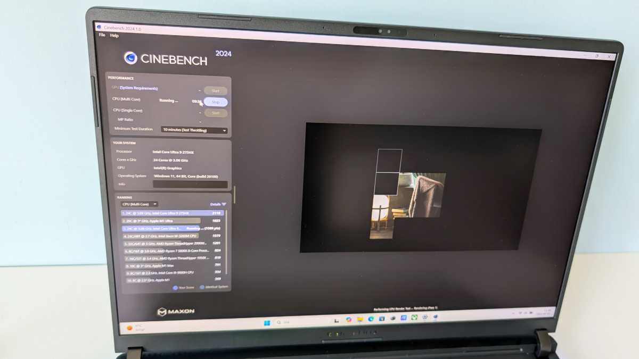Click the Windows Start icon on taskbar

point(266,322)
